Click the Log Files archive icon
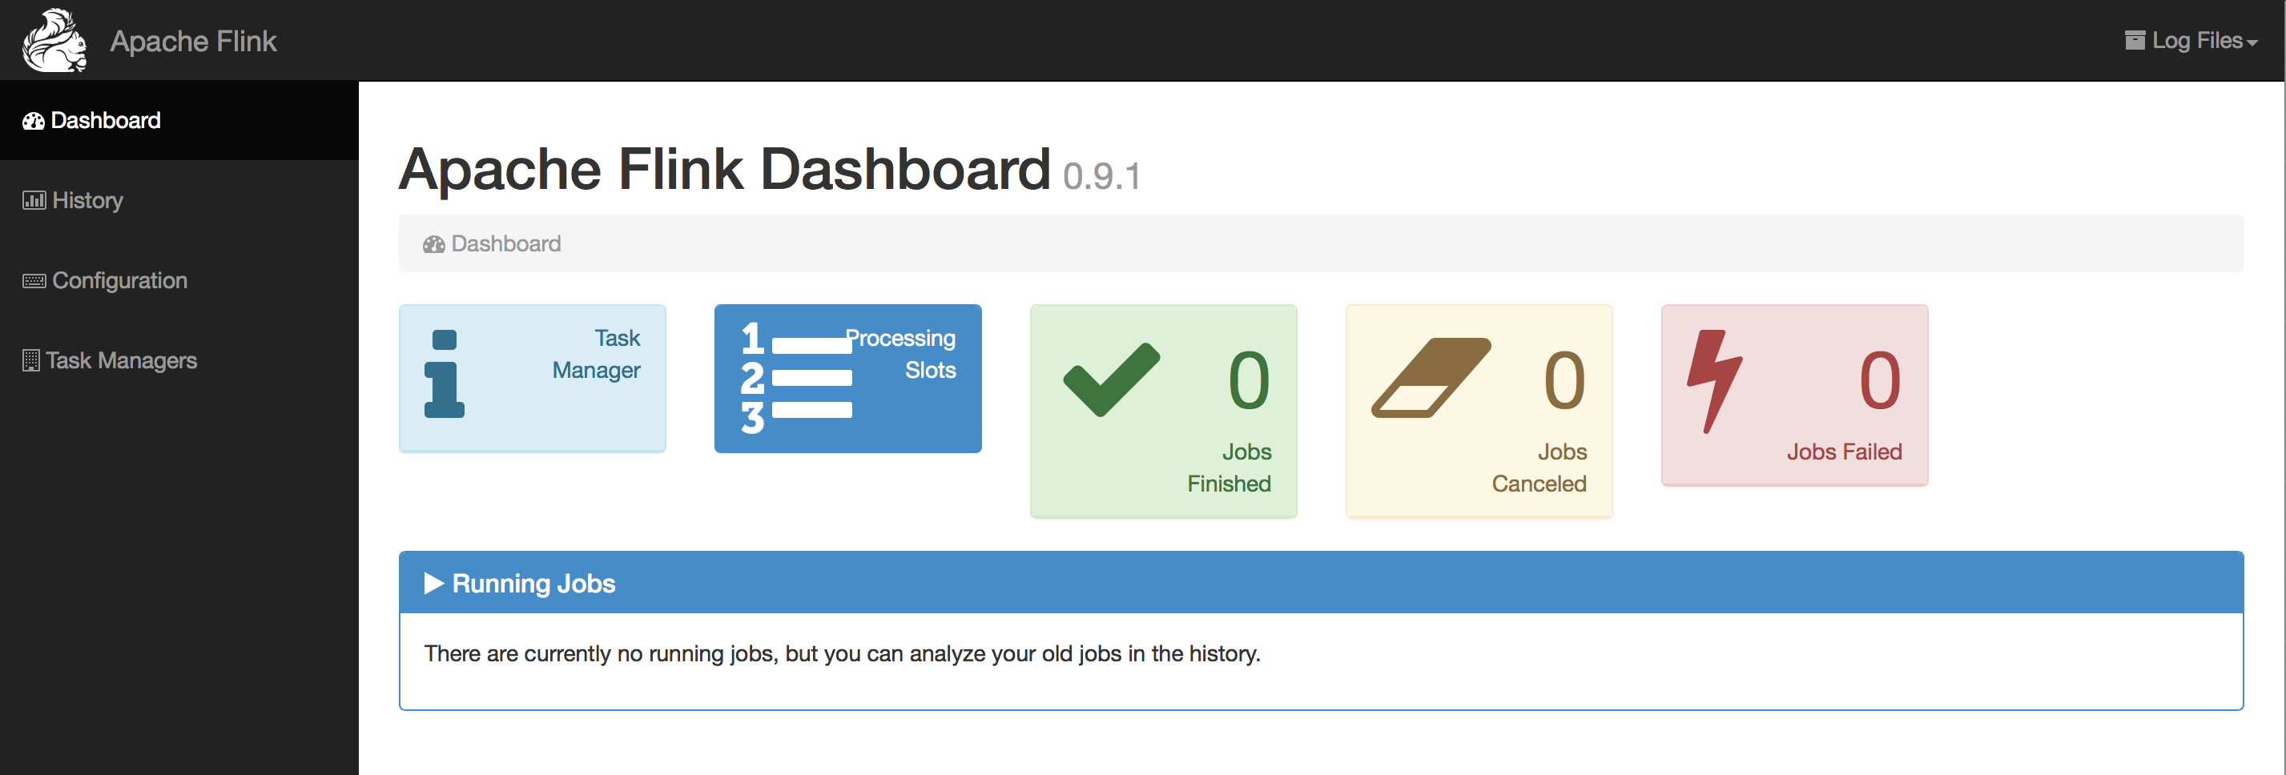The height and width of the screenshot is (775, 2286). (2135, 40)
